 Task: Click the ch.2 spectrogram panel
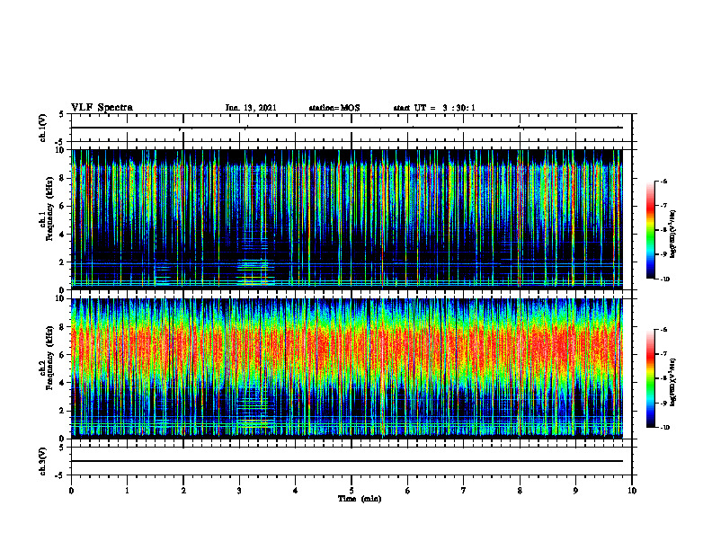pyautogui.click(x=347, y=368)
